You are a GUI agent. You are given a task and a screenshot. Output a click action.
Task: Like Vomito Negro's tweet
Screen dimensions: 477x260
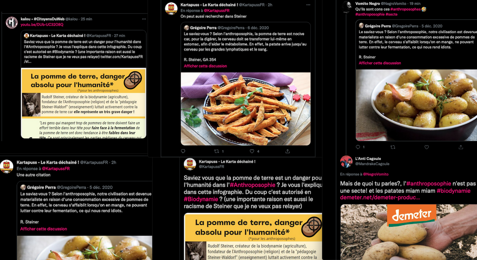coord(427,147)
